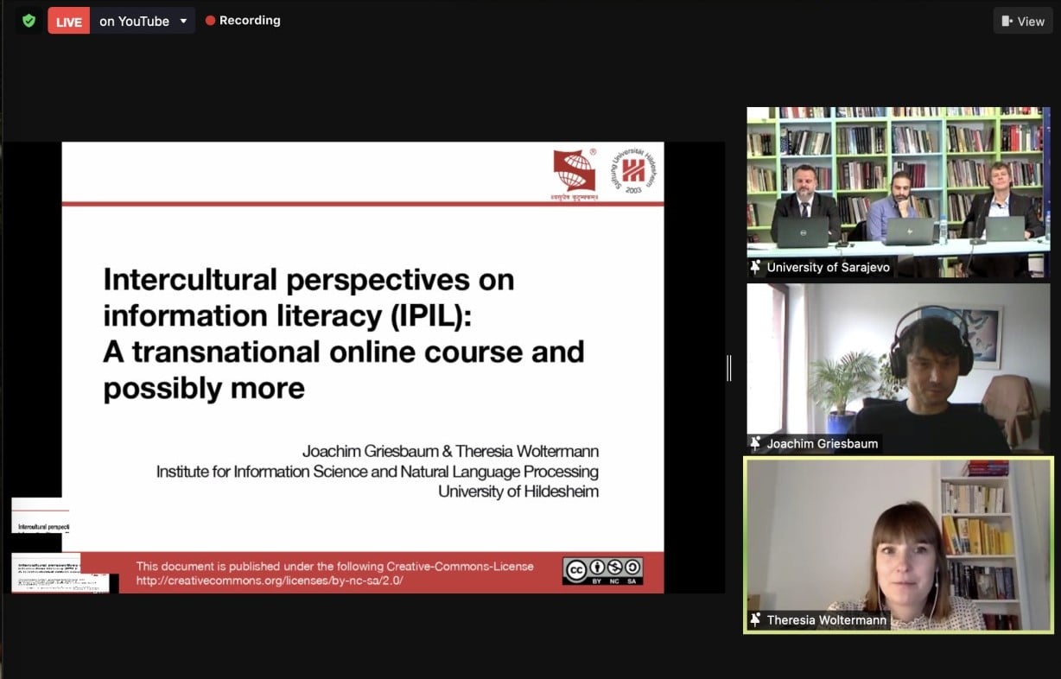Screen dimensions: 1061x679
Task: Click the divider handle between slide and videos
Action: [729, 368]
